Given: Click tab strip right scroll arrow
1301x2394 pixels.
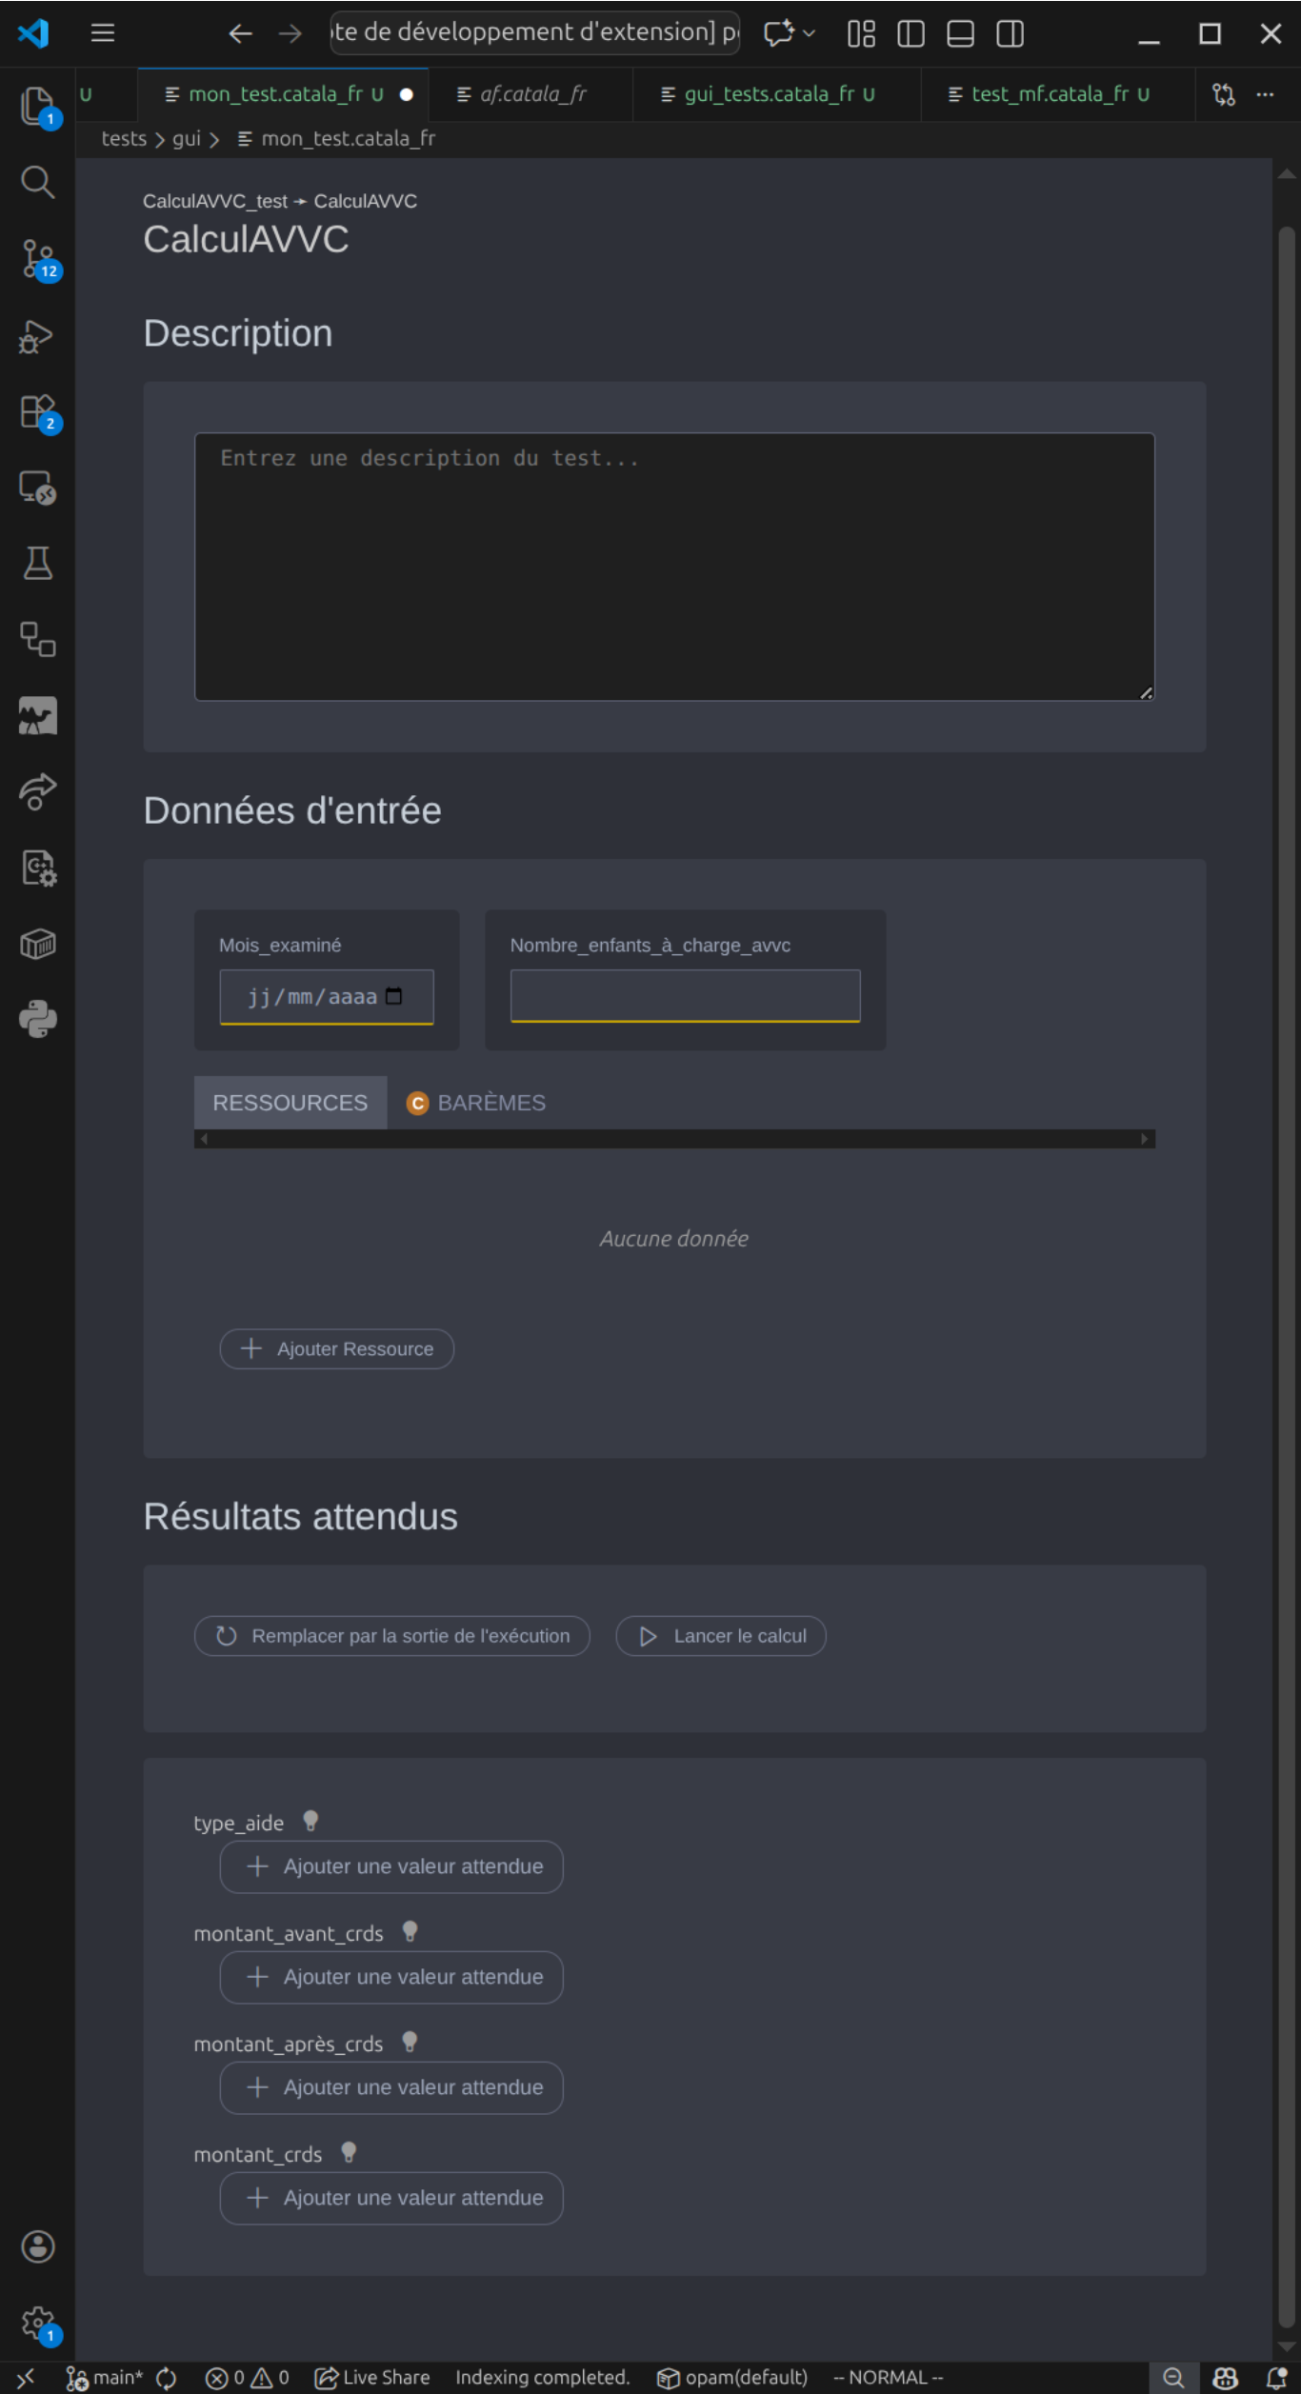Looking at the screenshot, I should tap(1145, 1139).
